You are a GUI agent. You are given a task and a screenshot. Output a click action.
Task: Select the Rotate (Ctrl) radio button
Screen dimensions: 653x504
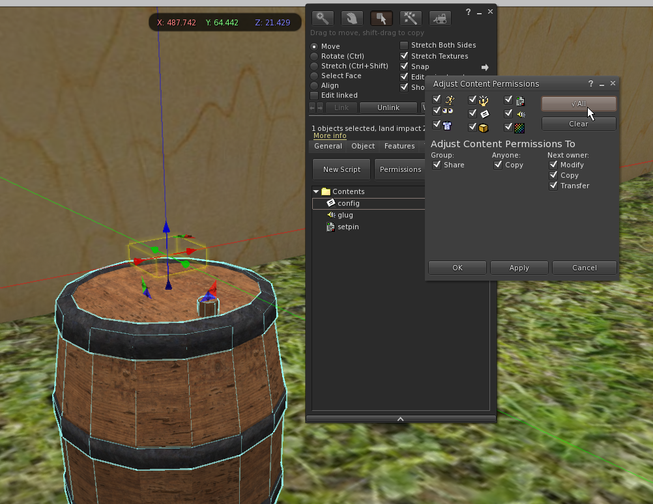coord(315,57)
